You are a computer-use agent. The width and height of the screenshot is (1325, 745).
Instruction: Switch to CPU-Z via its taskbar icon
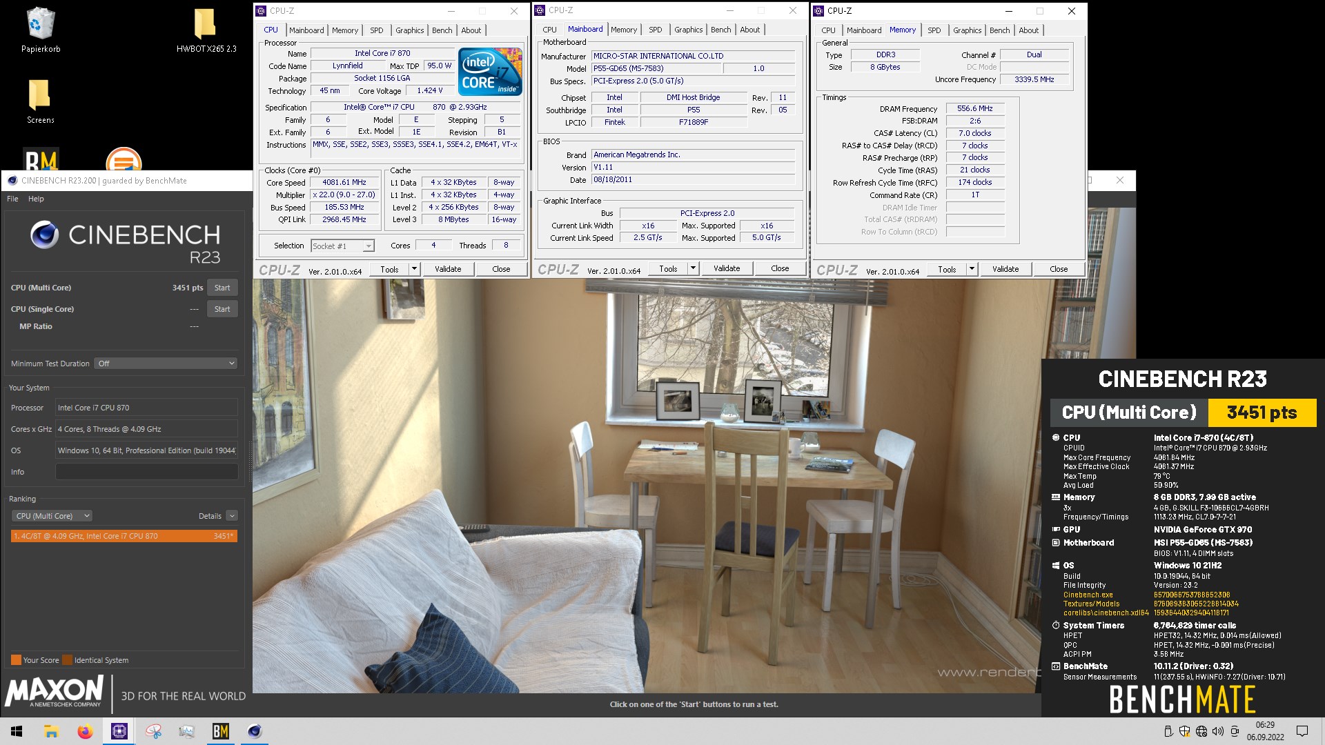tap(119, 731)
